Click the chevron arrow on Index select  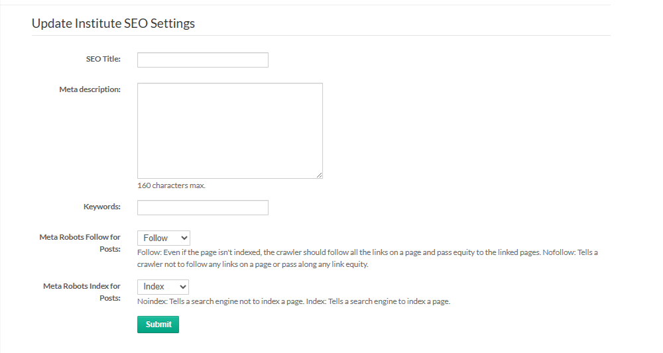tap(182, 287)
